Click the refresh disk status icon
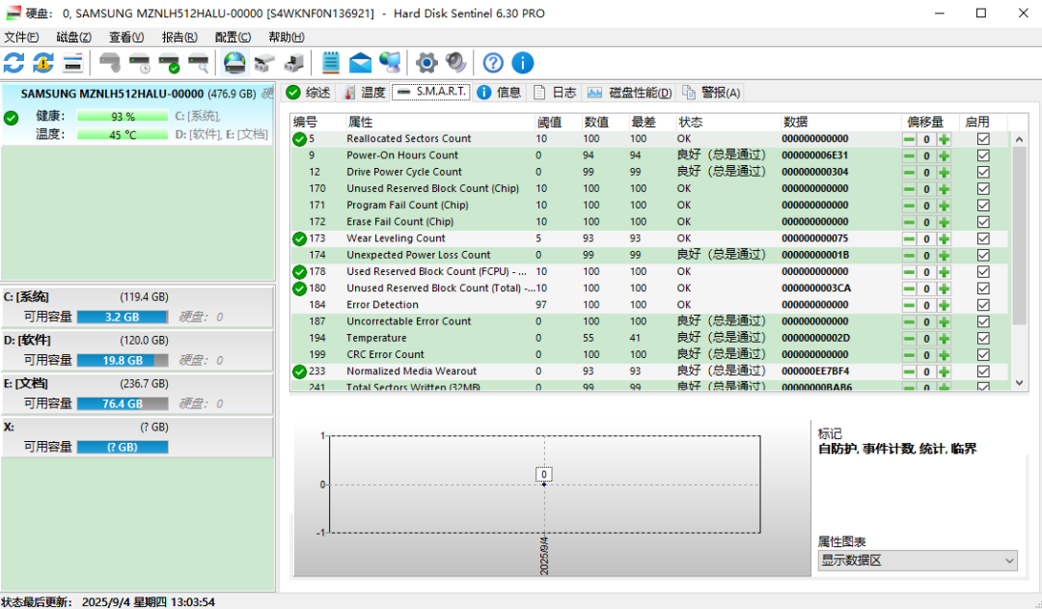The image size is (1042, 609). pos(14,64)
